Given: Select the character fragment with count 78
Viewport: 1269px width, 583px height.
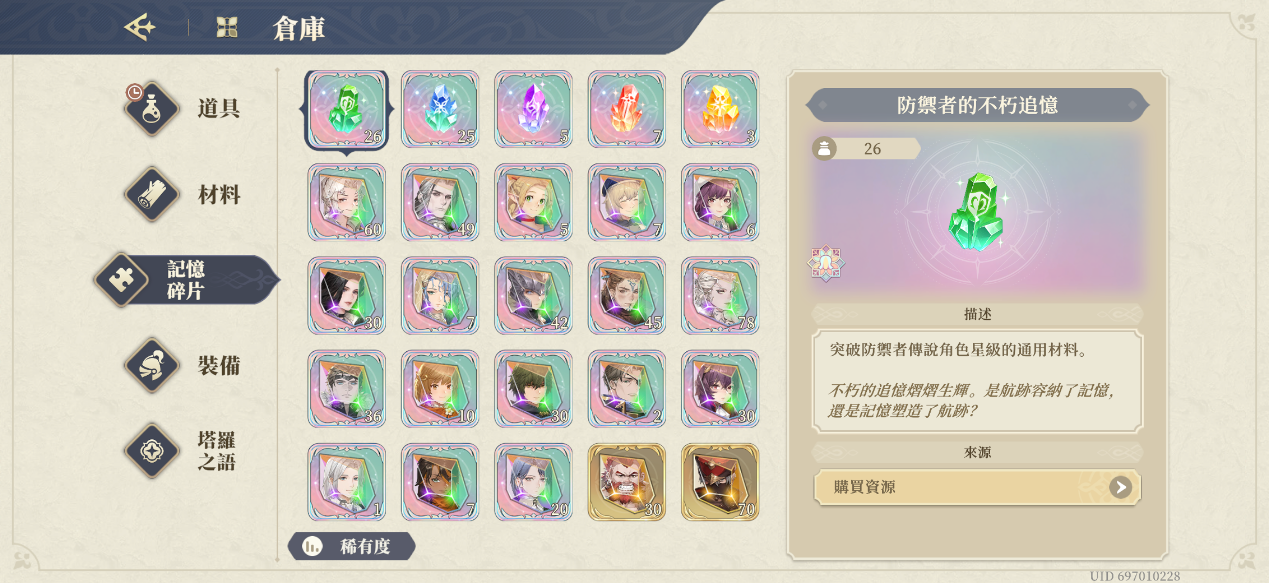Looking at the screenshot, I should pyautogui.click(x=720, y=296).
